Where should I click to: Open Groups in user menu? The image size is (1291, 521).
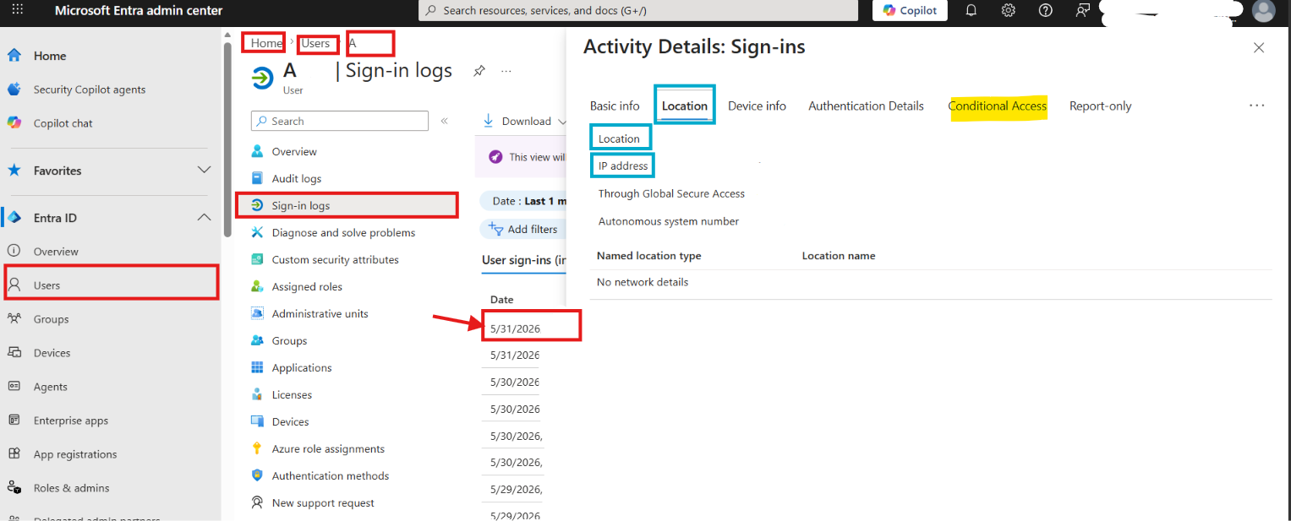point(289,341)
